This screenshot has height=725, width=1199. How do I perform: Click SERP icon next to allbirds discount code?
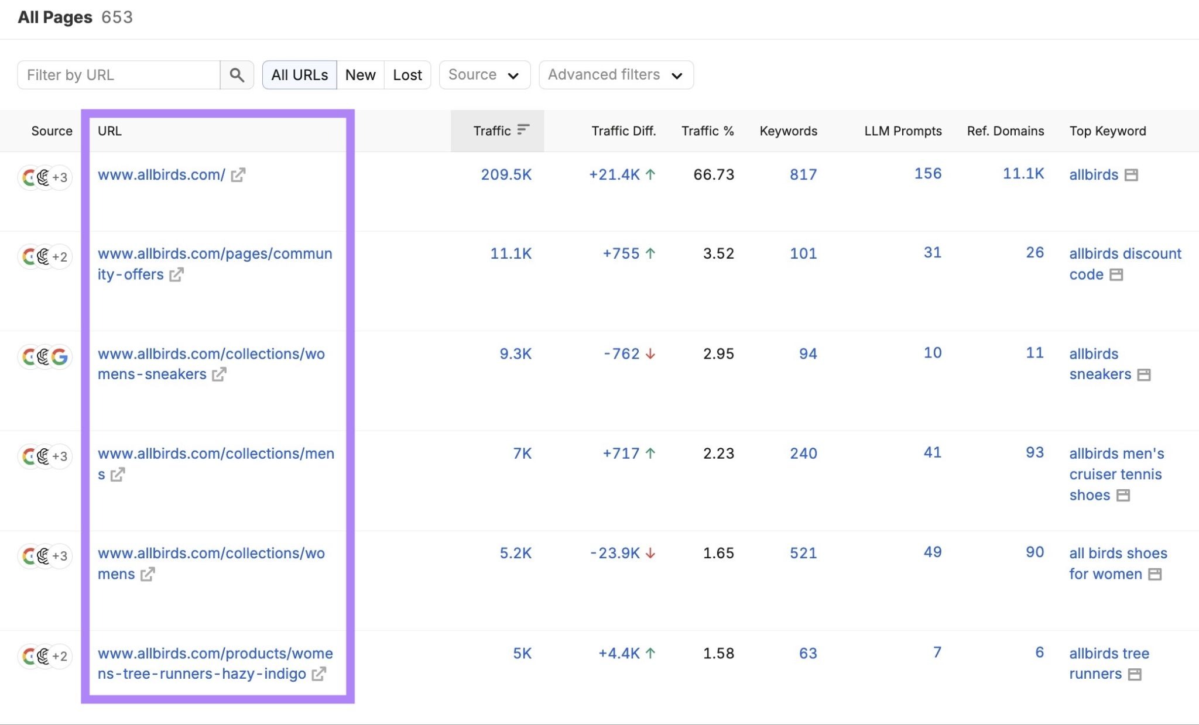click(1116, 274)
